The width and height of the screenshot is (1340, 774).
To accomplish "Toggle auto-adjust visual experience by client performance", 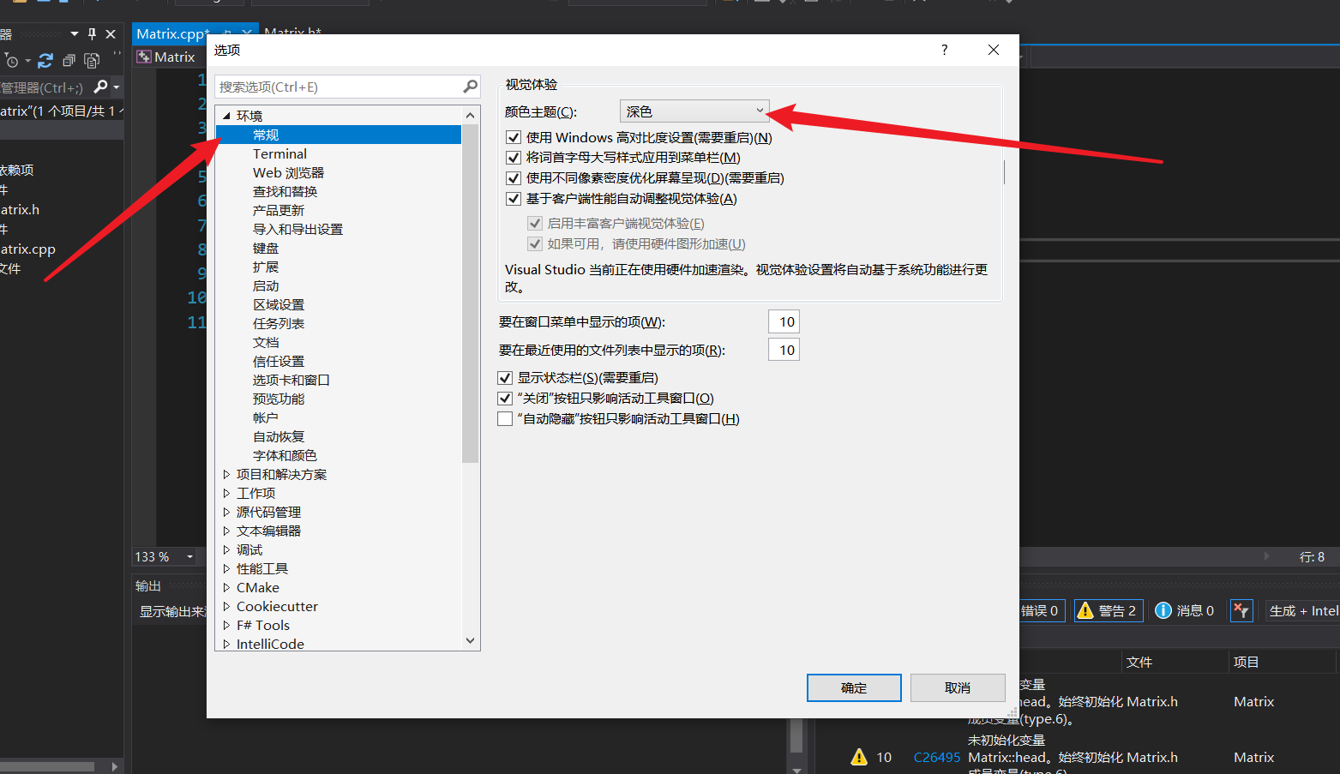I will coord(514,199).
